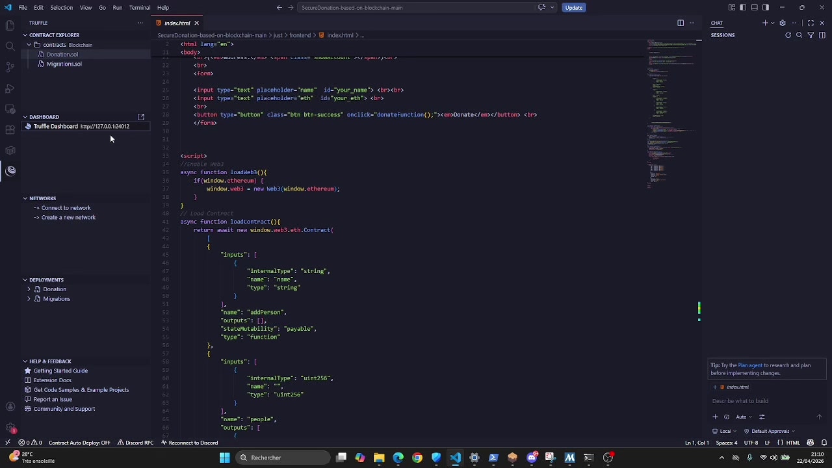Open the remote window indicator in the status bar
Viewport: 832px width, 468px height.
tap(7, 443)
